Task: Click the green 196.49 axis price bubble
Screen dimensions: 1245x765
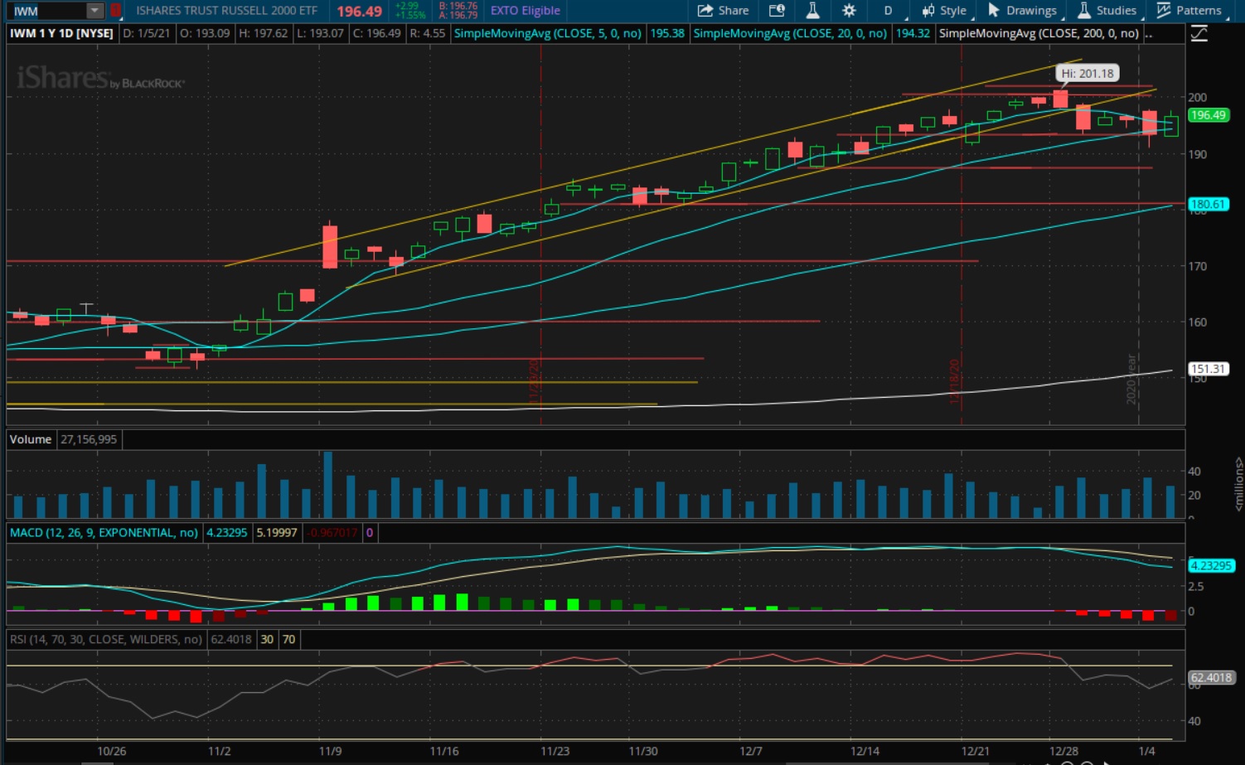Action: pyautogui.click(x=1208, y=115)
